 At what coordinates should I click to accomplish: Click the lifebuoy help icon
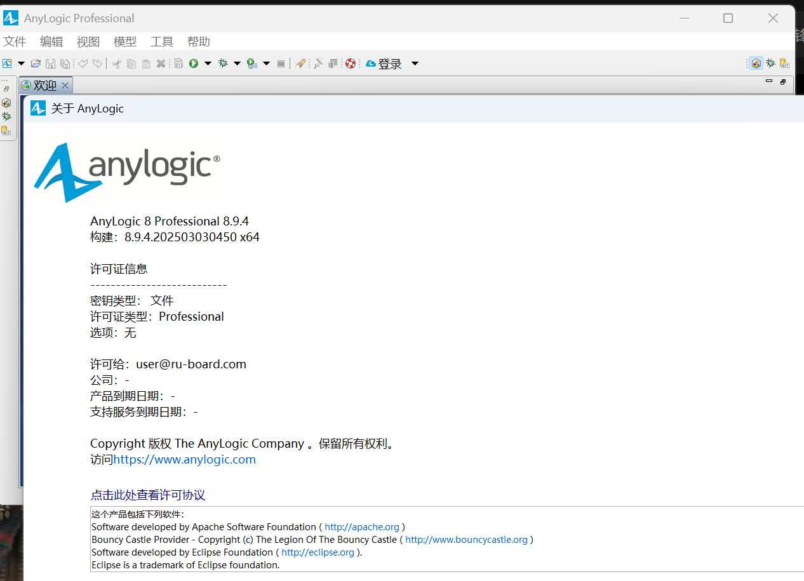coord(350,63)
